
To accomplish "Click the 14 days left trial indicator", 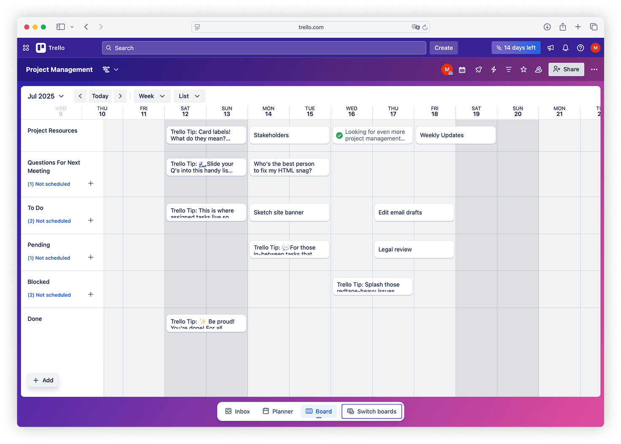I will tap(516, 48).
